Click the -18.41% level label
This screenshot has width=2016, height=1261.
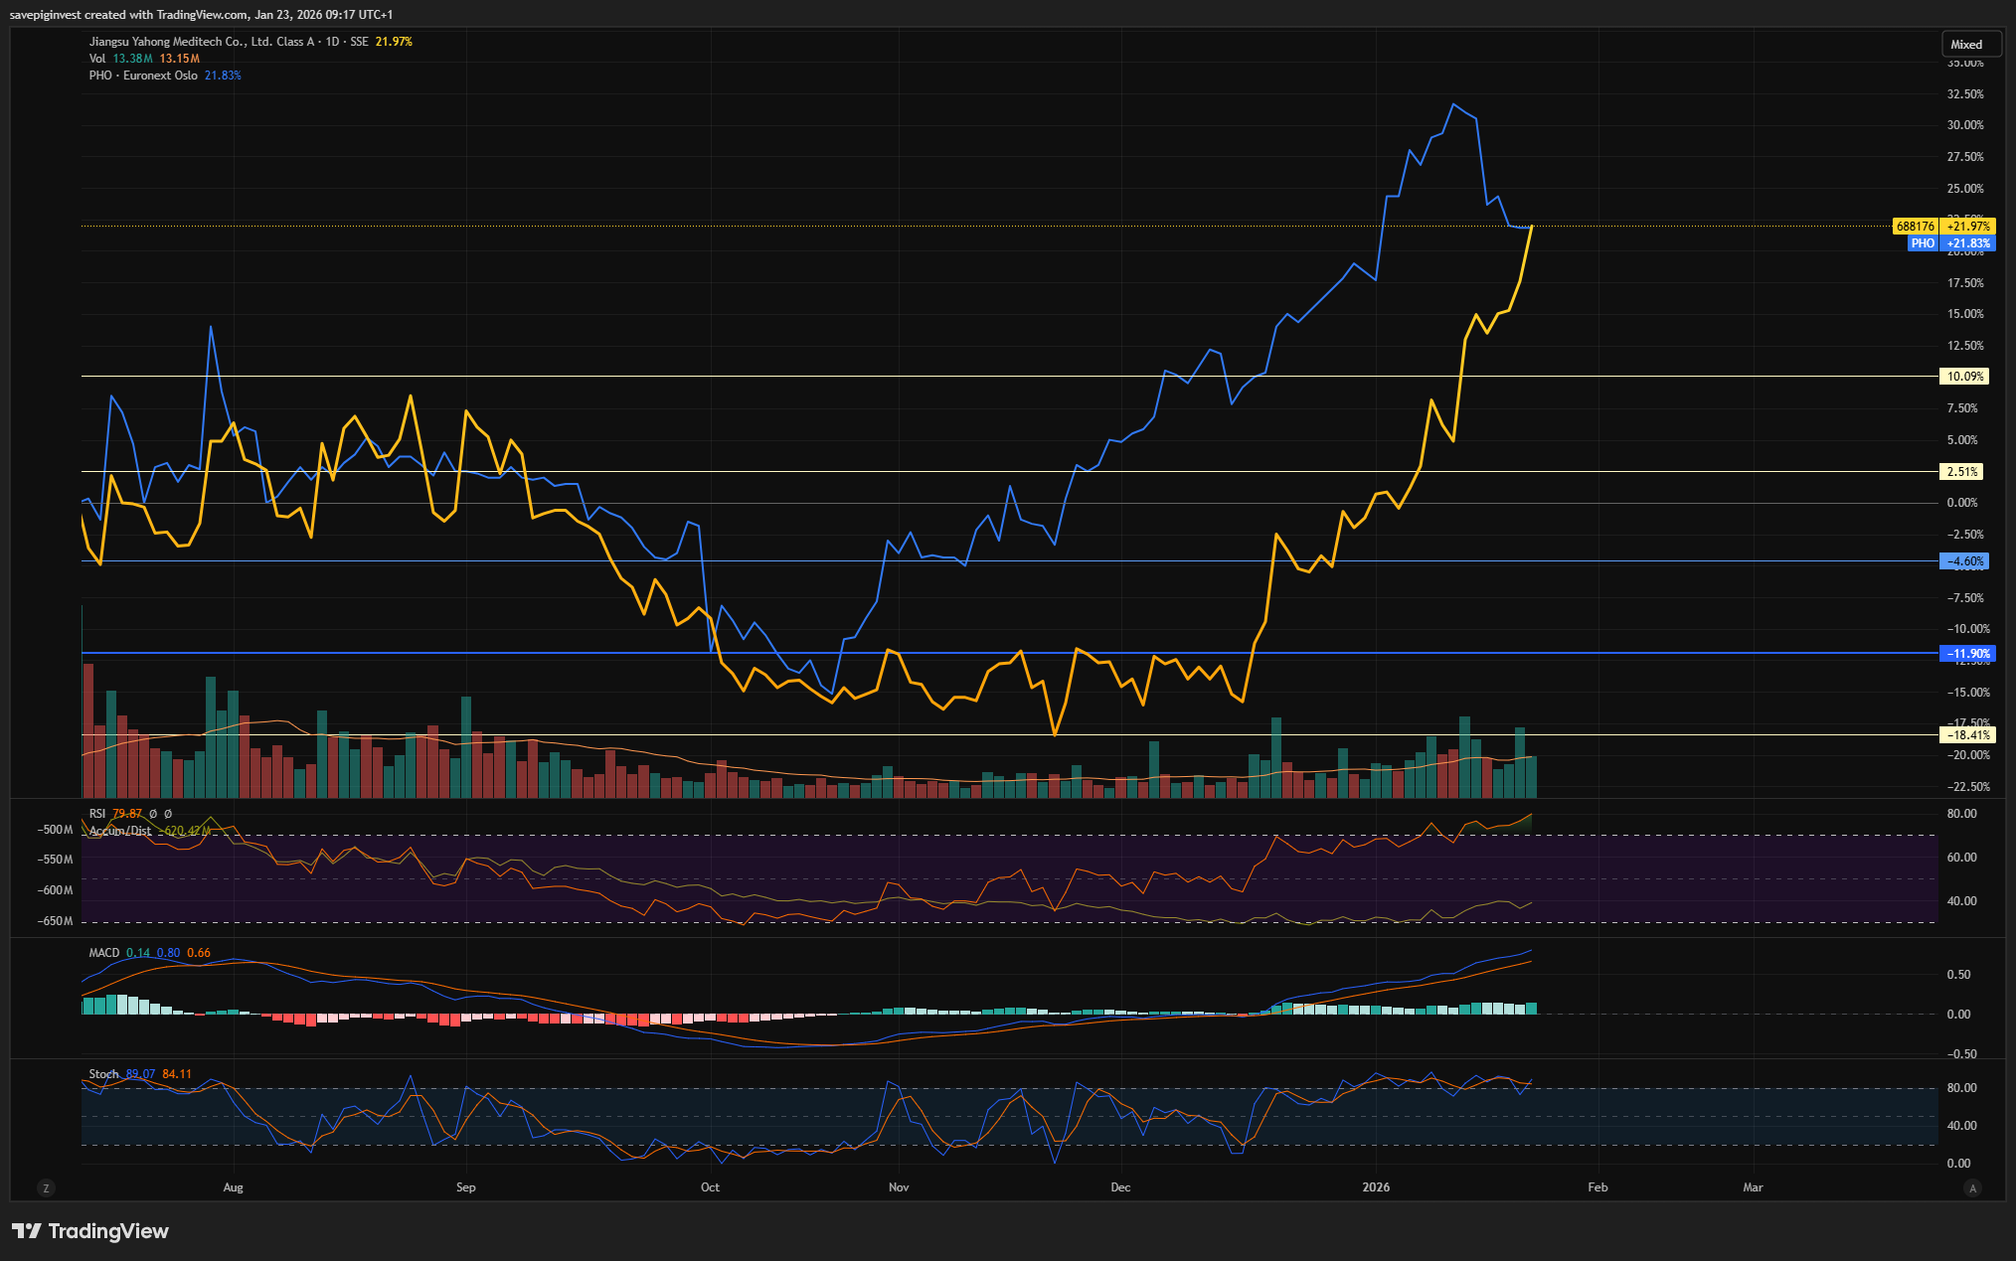point(1967,735)
